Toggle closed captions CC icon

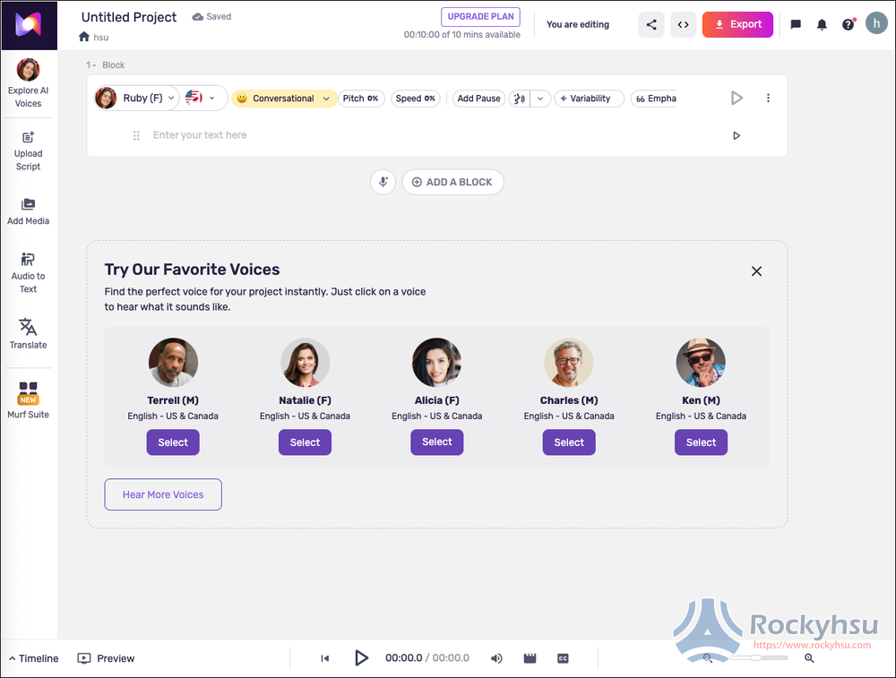click(563, 658)
